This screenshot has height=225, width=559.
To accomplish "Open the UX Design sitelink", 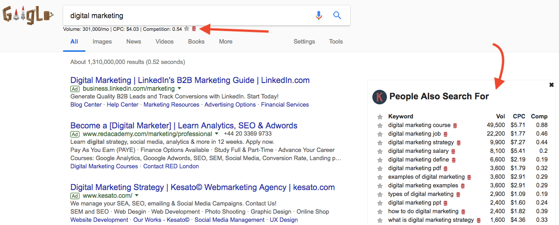I will pos(284,220).
